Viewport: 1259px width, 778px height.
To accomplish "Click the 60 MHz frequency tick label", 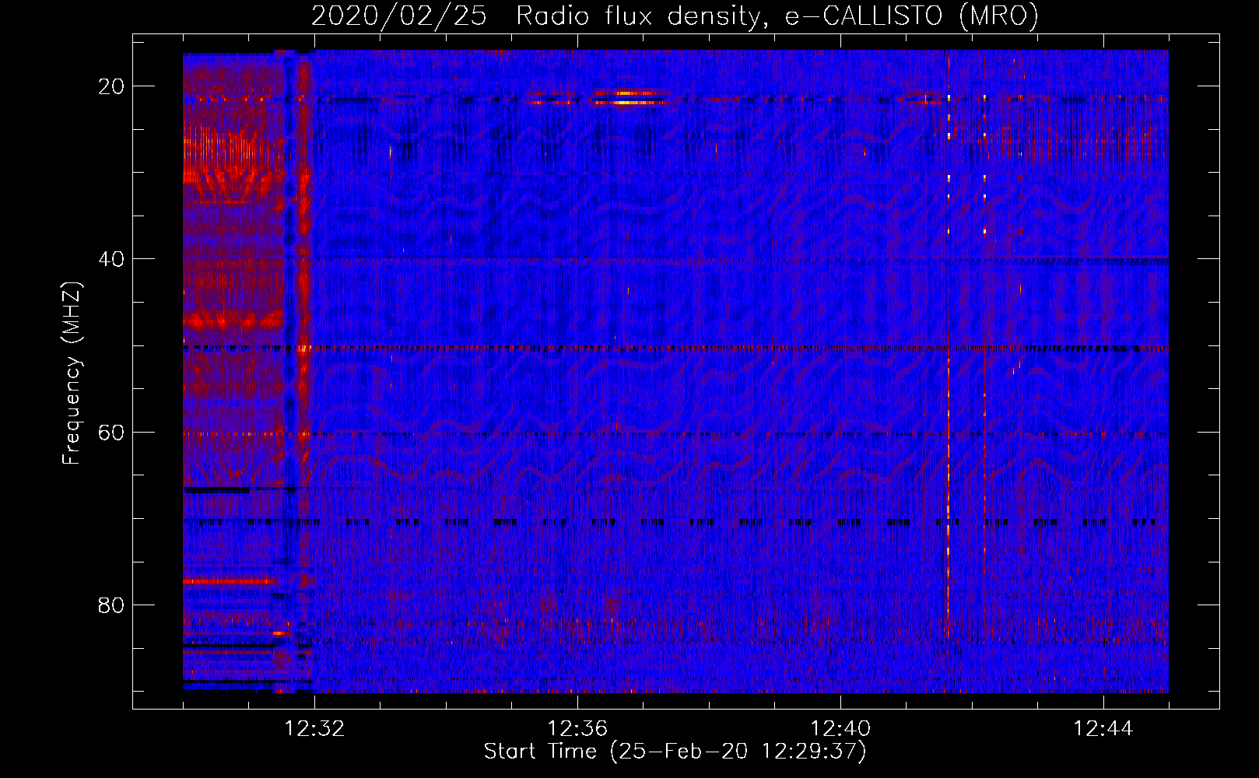I will point(111,432).
